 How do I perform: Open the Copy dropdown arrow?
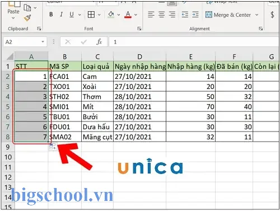35,8
